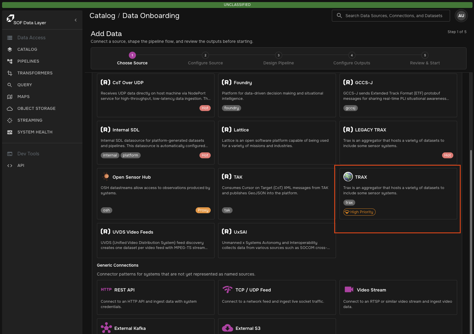This screenshot has width=474, height=334.
Task: Click the Dev Tools terminal icon
Action: pos(10,154)
